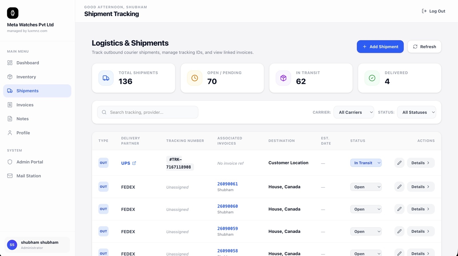This screenshot has width=458, height=256.
Task: Click the magnifier icon in search box
Action: pyautogui.click(x=104, y=112)
